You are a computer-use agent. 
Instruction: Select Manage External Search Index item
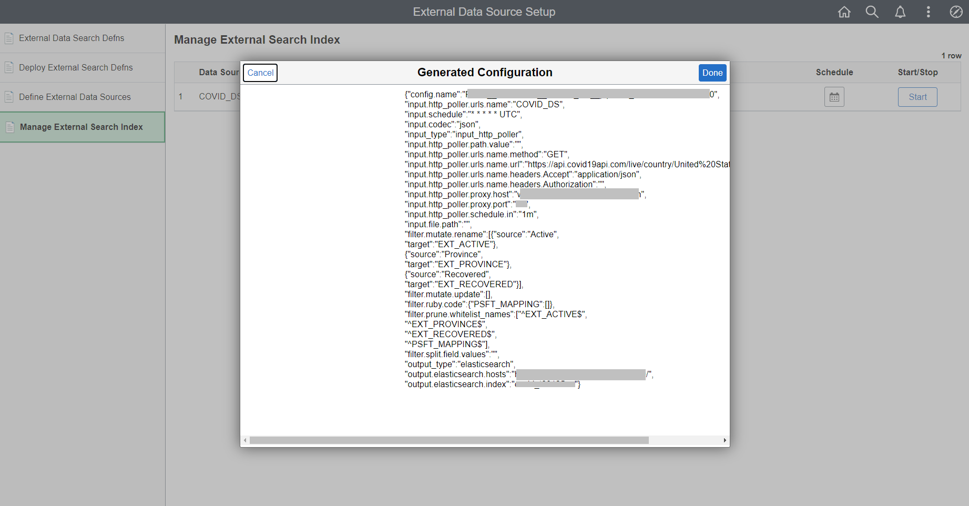coord(81,127)
